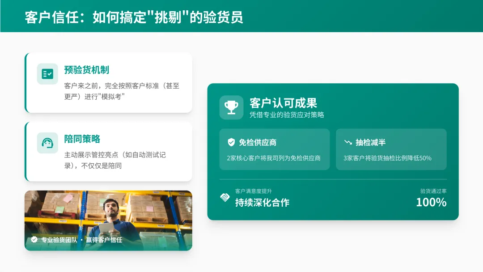This screenshot has width=483, height=272.
Task: Click the checklist icon beside 预验货机制
Action: tap(47, 74)
